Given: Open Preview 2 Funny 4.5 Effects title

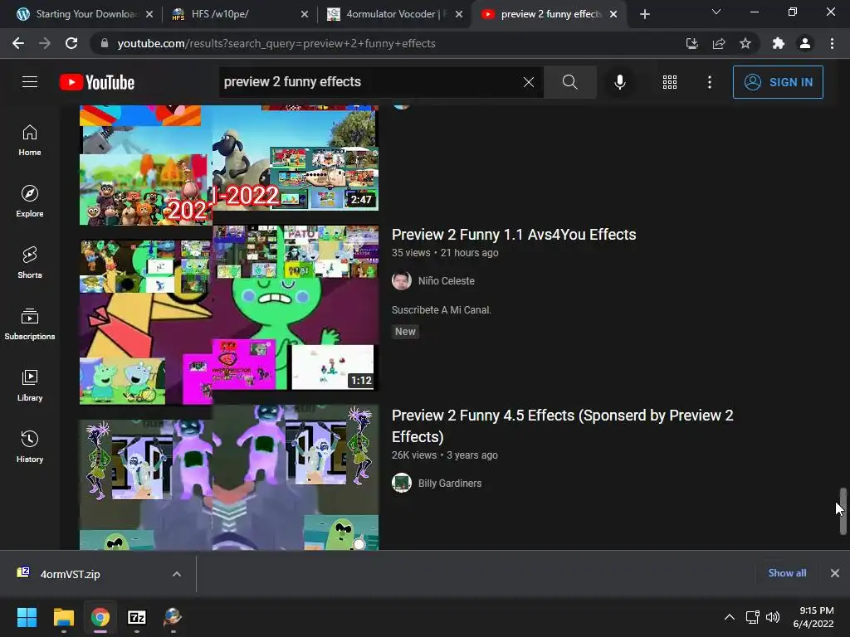Looking at the screenshot, I should pyautogui.click(x=562, y=426).
